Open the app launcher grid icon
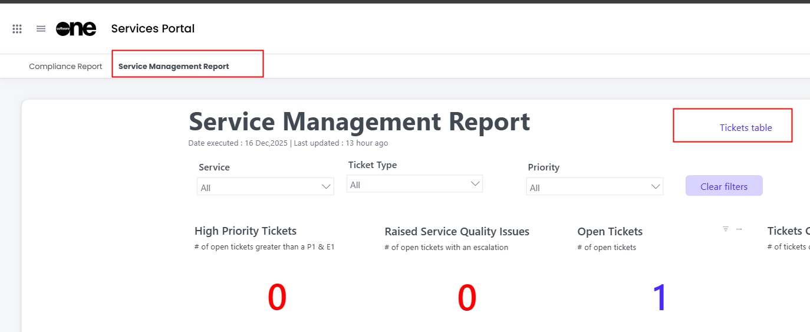Image resolution: width=810 pixels, height=332 pixels. pos(17,29)
